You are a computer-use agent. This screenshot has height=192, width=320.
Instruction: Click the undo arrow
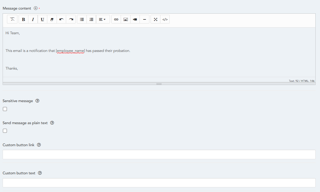click(61, 19)
